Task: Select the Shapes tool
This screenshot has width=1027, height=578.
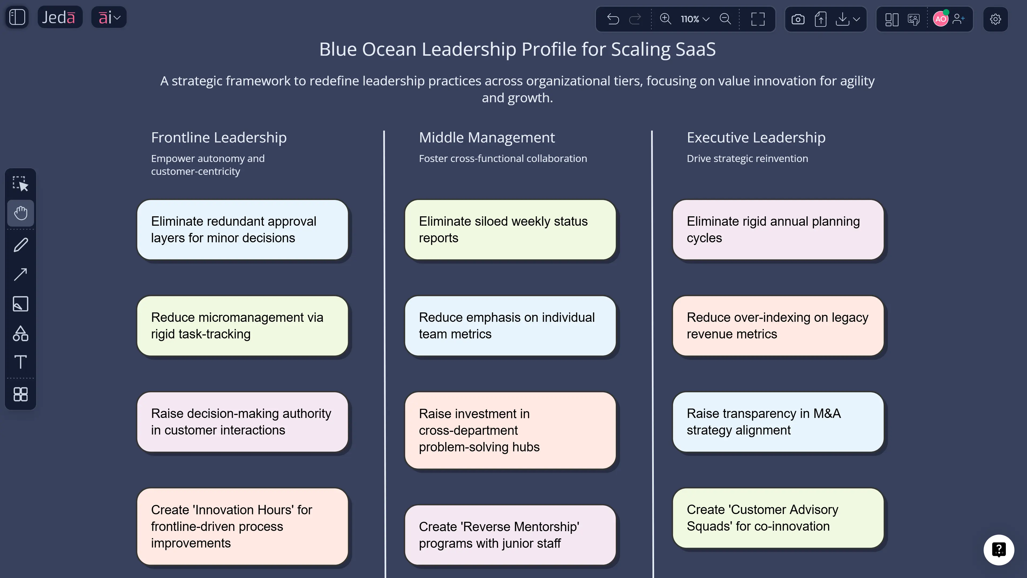Action: coord(21,333)
